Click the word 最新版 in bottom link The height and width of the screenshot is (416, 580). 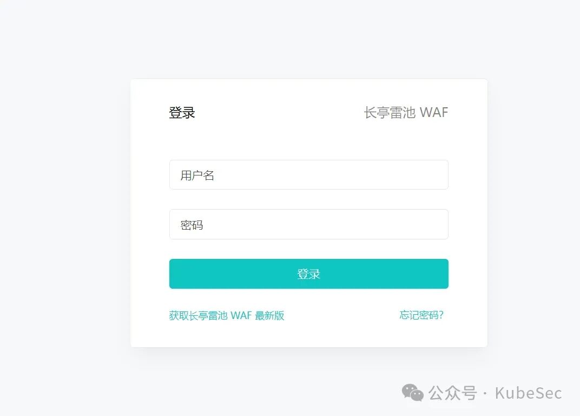(x=269, y=316)
